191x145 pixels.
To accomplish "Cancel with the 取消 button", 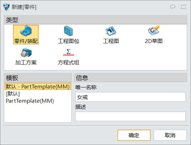I will [170, 135].
